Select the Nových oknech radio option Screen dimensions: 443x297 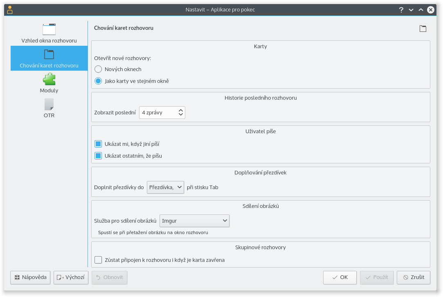(118, 69)
